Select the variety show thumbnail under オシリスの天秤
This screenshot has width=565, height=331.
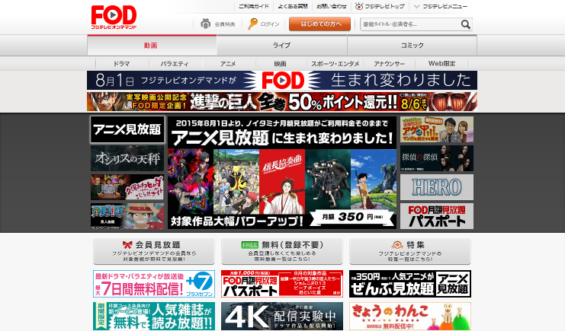tap(127, 187)
